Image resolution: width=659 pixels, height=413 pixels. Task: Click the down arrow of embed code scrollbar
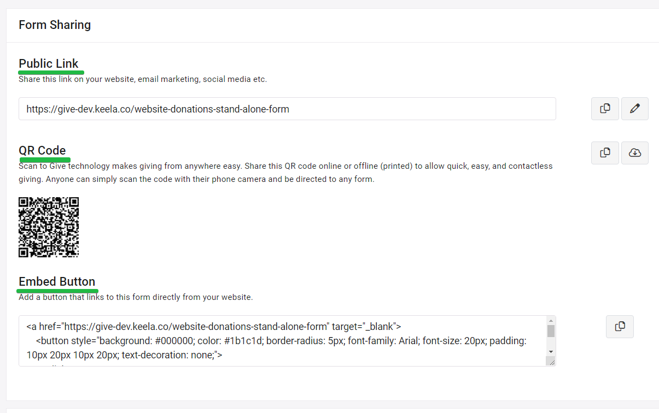(551, 352)
